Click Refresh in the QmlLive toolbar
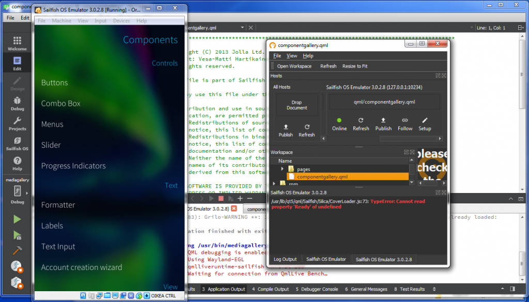Viewport: 529px width, 302px height. (328, 66)
